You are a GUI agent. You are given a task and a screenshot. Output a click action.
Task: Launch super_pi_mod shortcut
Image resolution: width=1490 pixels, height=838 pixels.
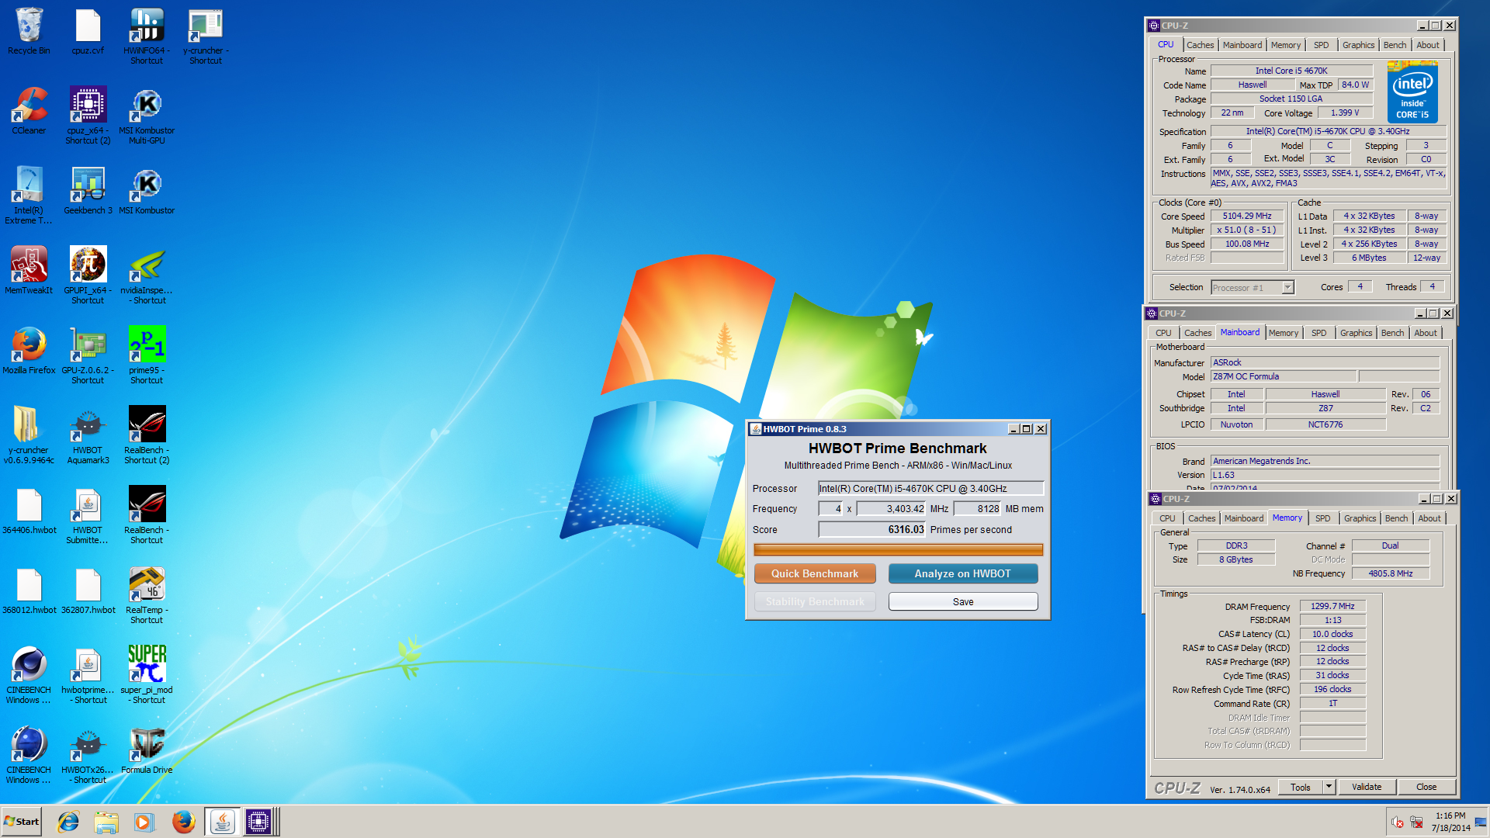(x=147, y=675)
